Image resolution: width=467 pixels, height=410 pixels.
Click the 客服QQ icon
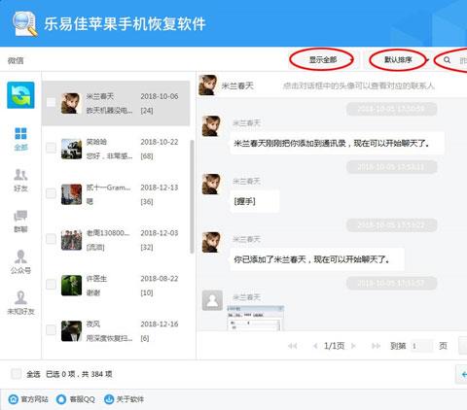point(61,399)
